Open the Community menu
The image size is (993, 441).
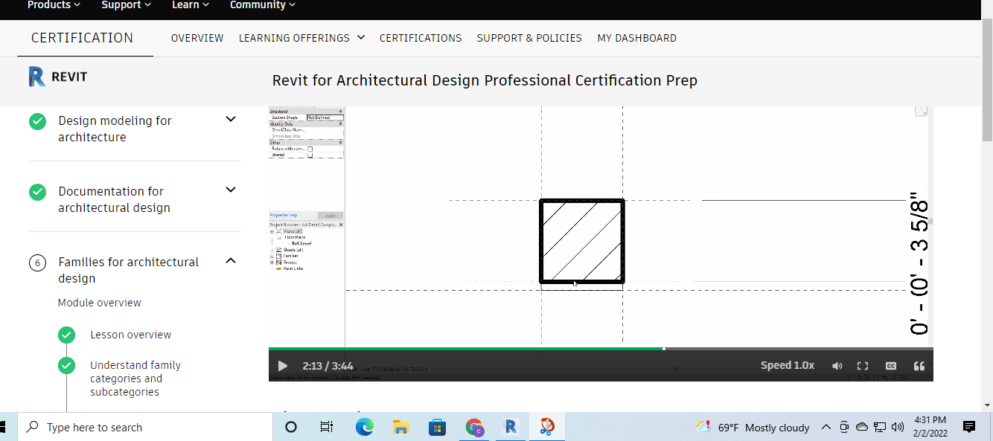point(262,5)
